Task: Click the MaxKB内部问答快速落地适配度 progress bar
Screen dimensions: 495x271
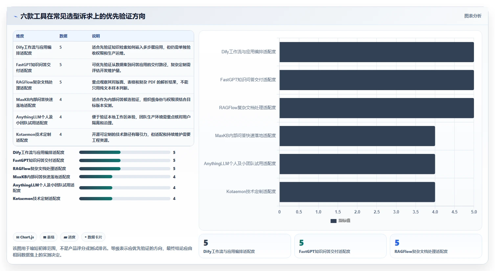Action: (125, 177)
